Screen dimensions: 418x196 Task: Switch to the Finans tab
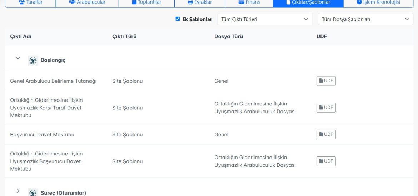[x=249, y=2]
